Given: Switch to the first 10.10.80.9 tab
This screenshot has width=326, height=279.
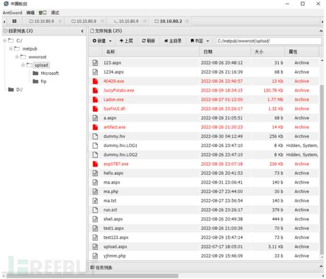Looking at the screenshot, I should tap(43, 21).
